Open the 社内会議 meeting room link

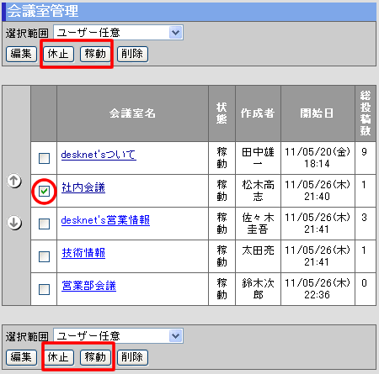tap(83, 187)
